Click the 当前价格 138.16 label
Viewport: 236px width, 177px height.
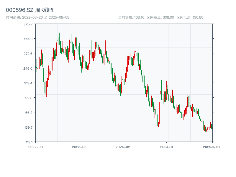[x=131, y=17]
